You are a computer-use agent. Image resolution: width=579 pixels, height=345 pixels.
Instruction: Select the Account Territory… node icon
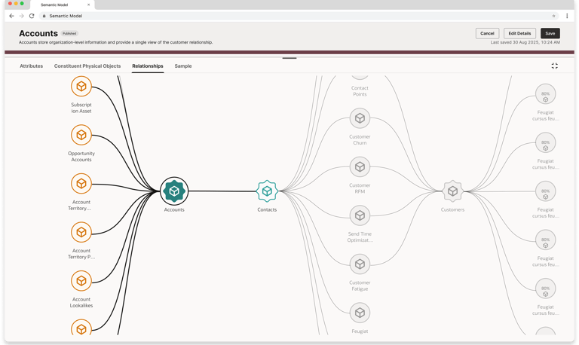pos(81,184)
